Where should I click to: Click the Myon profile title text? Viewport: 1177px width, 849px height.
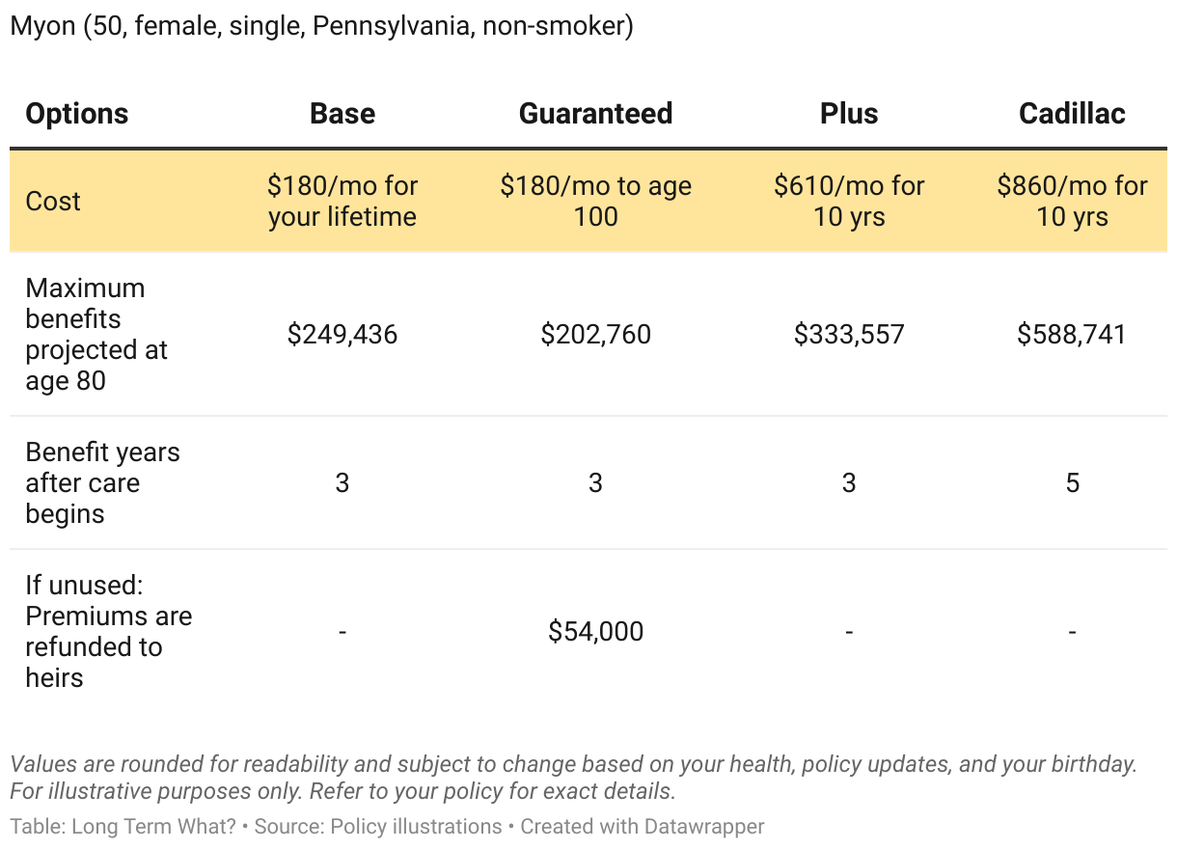pyautogui.click(x=321, y=26)
